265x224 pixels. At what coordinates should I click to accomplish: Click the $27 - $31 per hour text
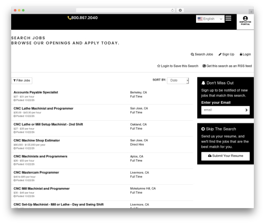click(24, 97)
